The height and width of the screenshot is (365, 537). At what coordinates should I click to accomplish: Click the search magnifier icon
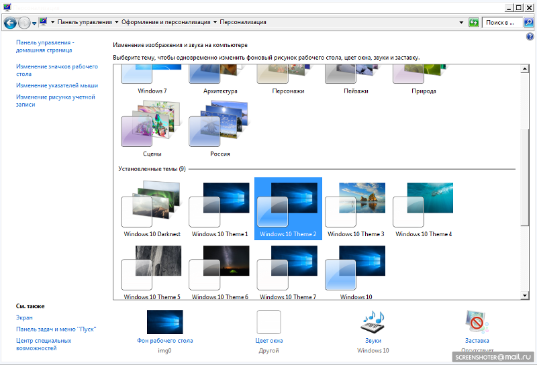point(528,23)
